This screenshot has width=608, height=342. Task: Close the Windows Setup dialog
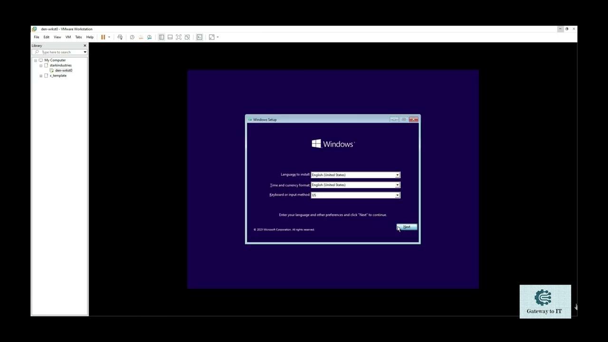pyautogui.click(x=414, y=119)
